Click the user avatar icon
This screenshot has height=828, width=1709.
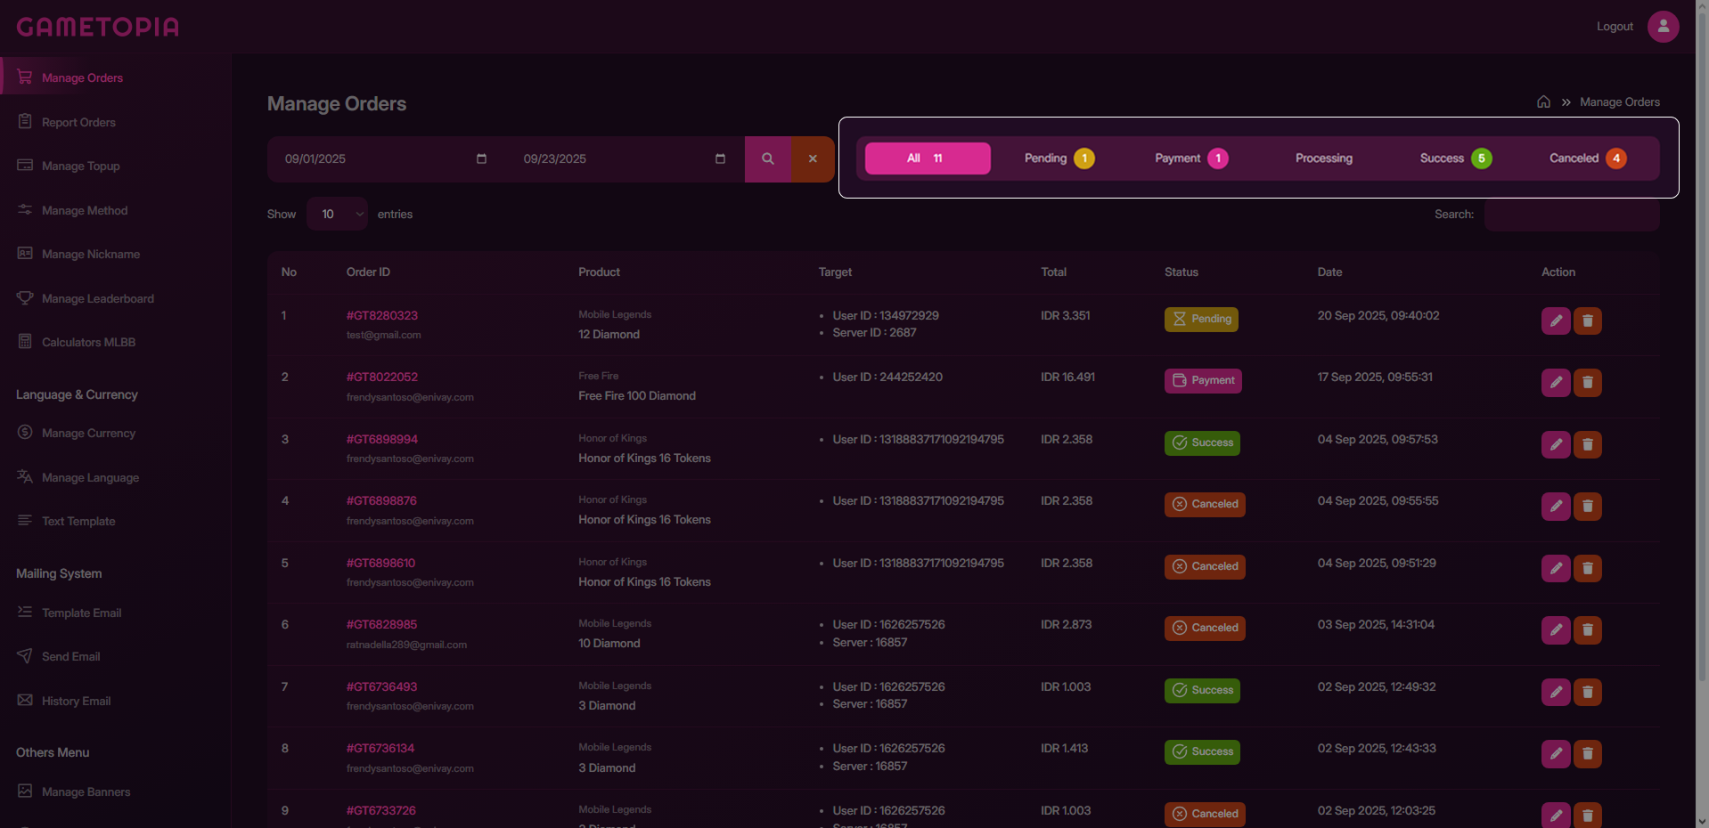pos(1663,27)
